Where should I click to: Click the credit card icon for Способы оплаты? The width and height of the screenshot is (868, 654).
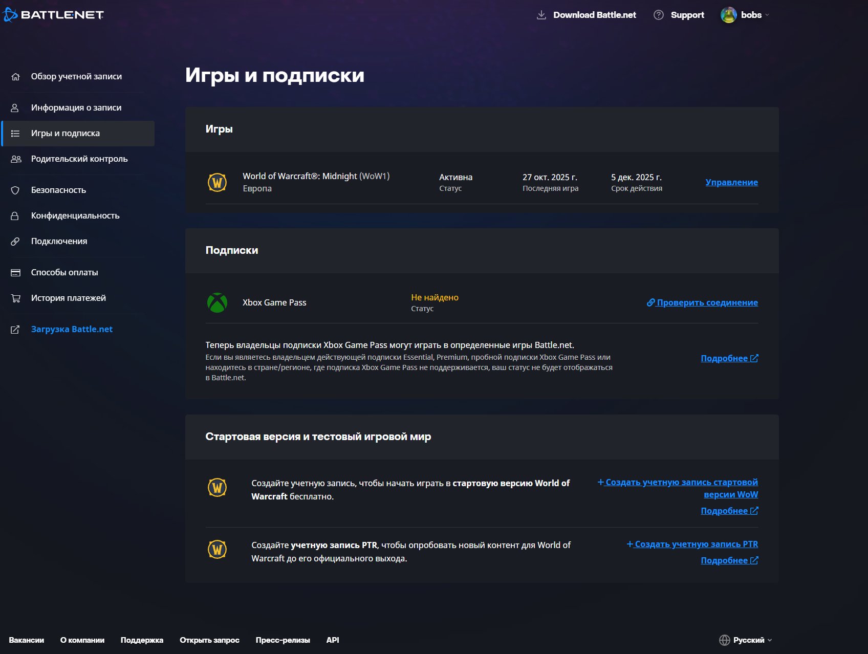coord(15,273)
